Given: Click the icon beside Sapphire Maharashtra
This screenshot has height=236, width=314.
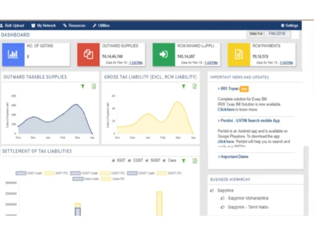Looking at the screenshot, I should (x=222, y=198).
